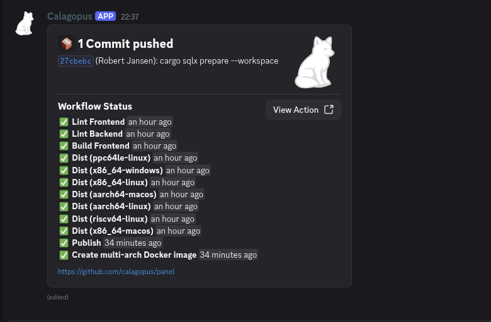Click the 1 Commit pushed title
The height and width of the screenshot is (322, 491).
coord(125,44)
